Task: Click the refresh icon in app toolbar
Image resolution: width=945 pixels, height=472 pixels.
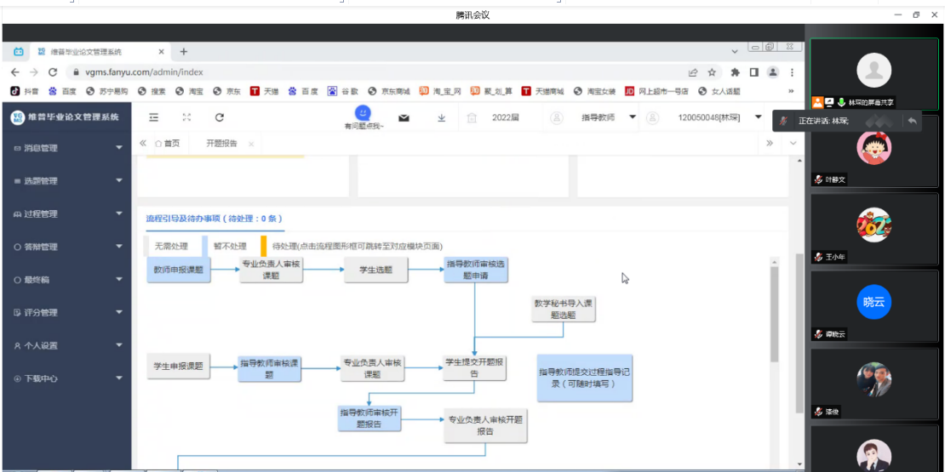Action: coord(219,117)
